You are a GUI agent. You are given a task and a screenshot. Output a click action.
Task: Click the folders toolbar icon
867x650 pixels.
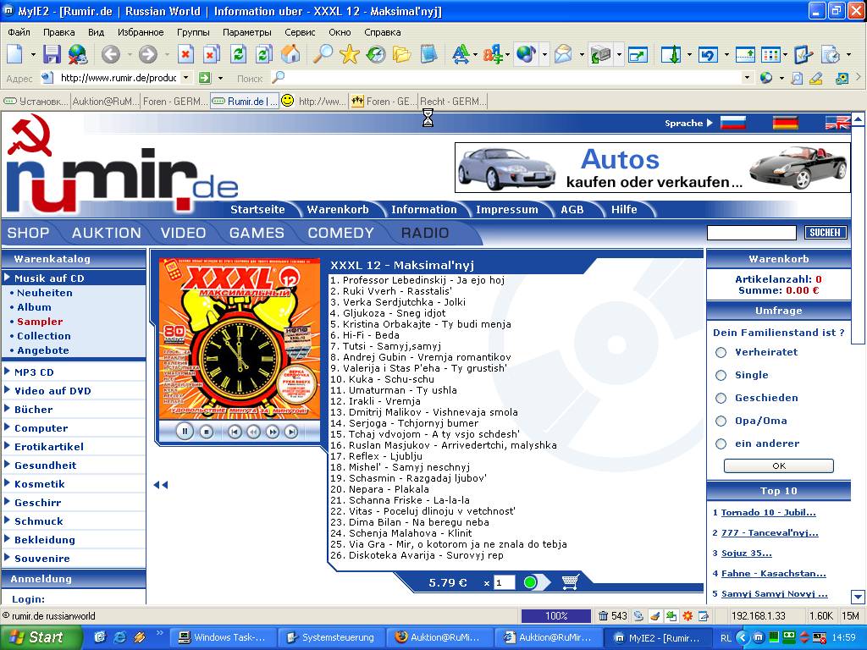(402, 54)
